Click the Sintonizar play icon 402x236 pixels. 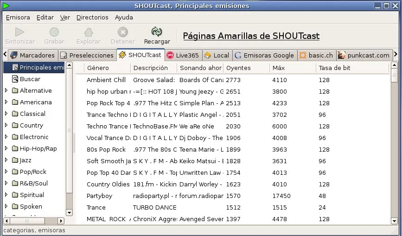19,32
